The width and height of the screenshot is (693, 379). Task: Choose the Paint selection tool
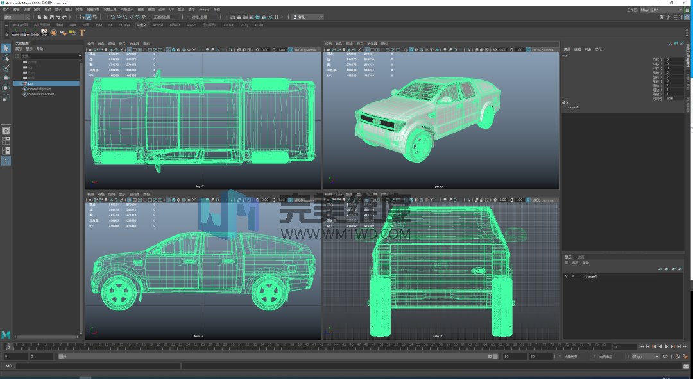tap(6, 68)
